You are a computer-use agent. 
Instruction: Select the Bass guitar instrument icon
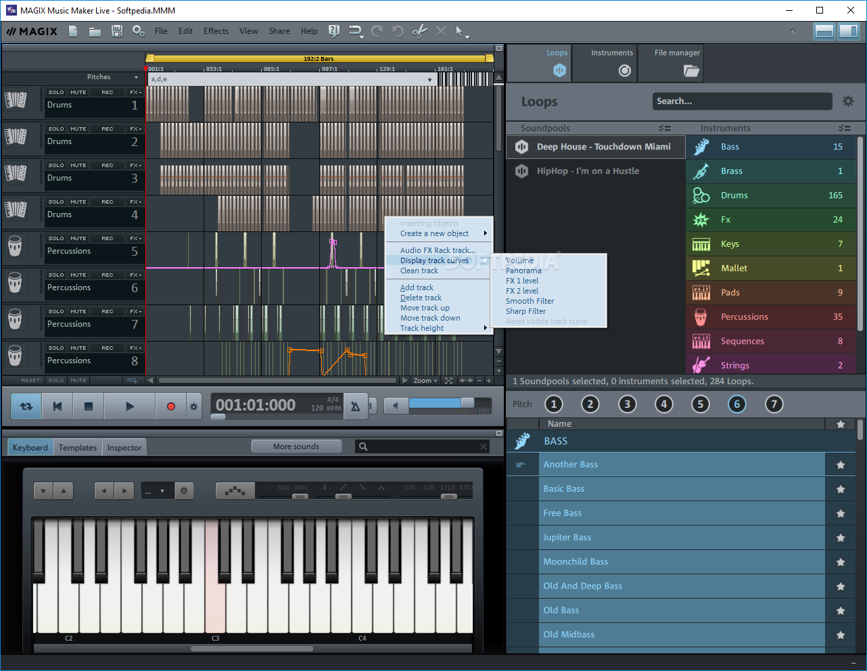coord(701,147)
